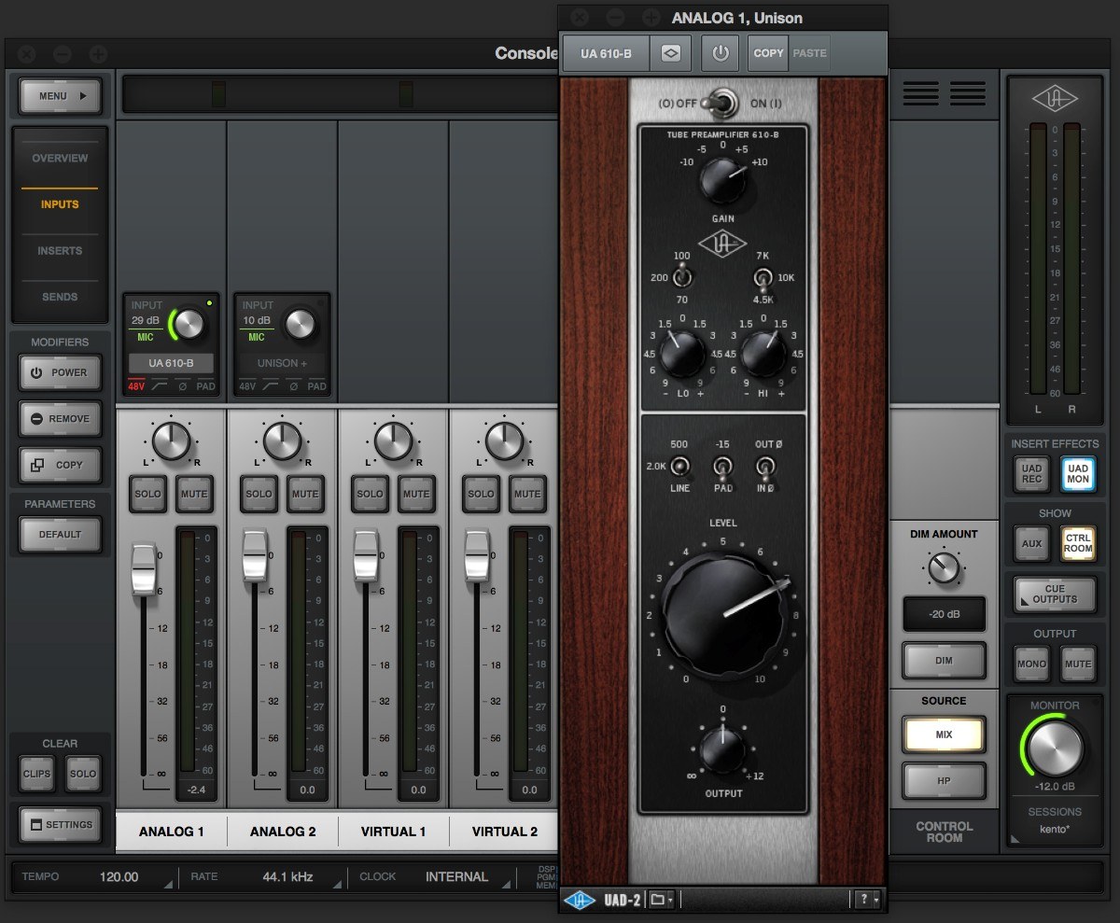Screen dimensions: 1120x923
Task: Switch to the INPUTS view
Action: point(60,204)
